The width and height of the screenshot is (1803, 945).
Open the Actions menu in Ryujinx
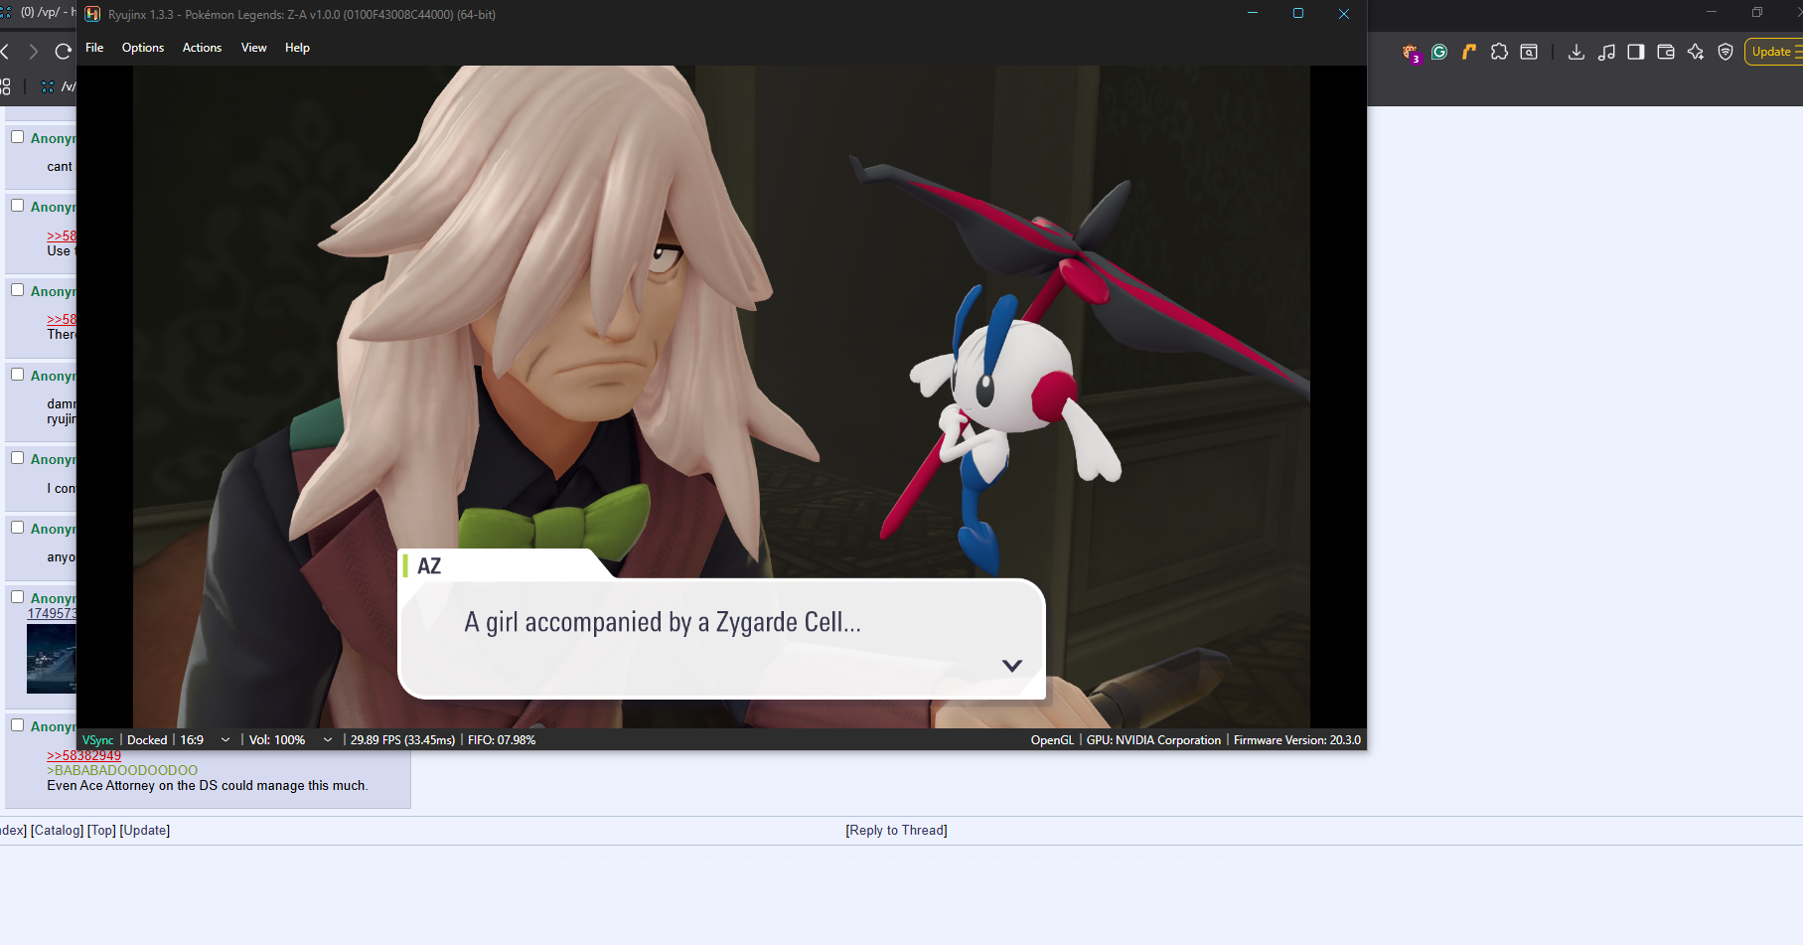click(x=202, y=48)
